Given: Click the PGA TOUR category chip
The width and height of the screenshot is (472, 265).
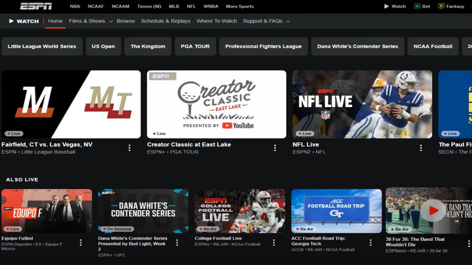Looking at the screenshot, I should [195, 47].
